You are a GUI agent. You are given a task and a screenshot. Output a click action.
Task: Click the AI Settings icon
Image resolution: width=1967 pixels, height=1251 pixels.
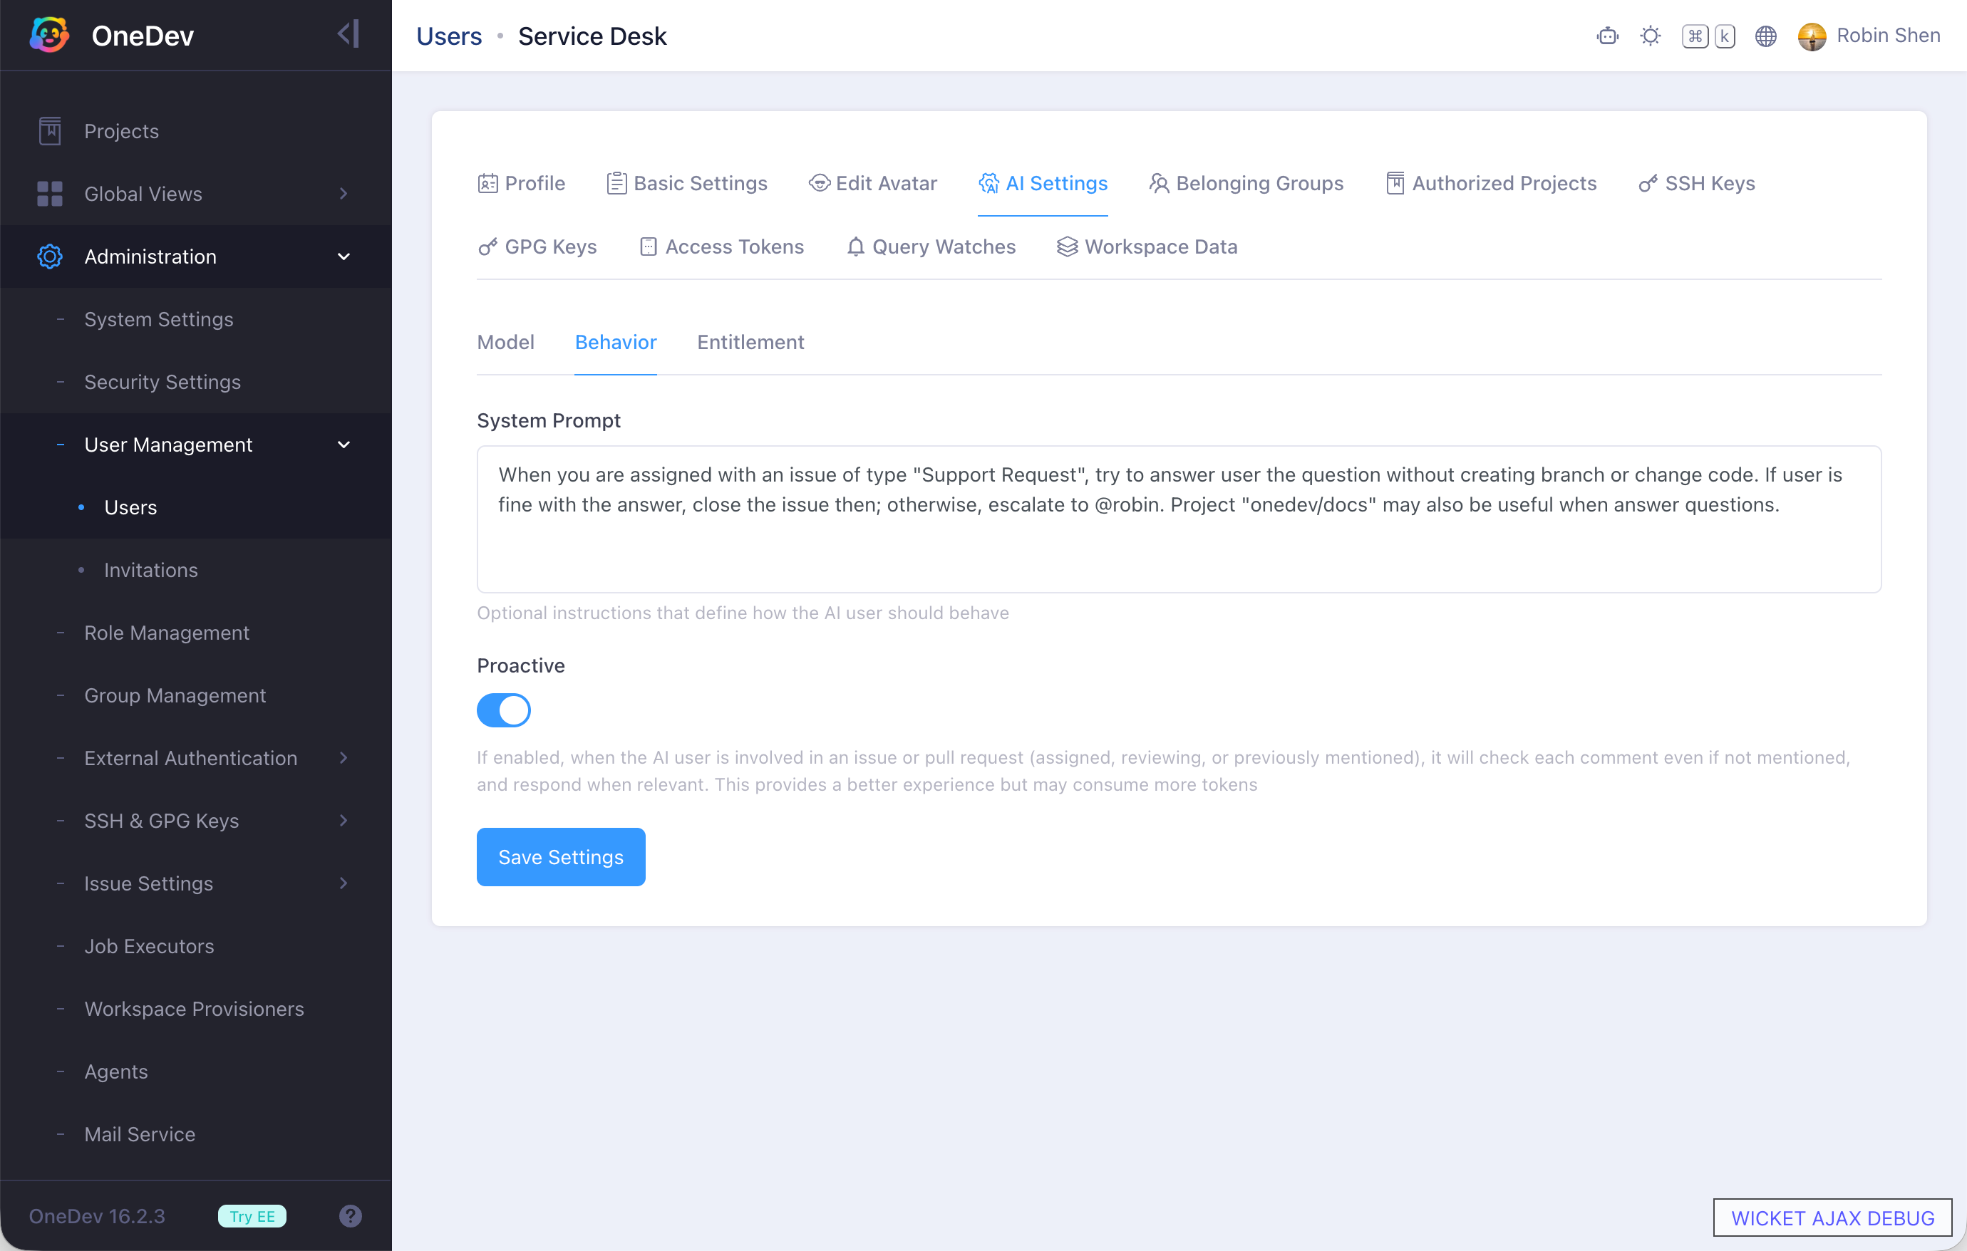point(988,183)
